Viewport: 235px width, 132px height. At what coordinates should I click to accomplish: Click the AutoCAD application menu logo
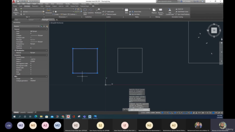(x=14, y=1)
